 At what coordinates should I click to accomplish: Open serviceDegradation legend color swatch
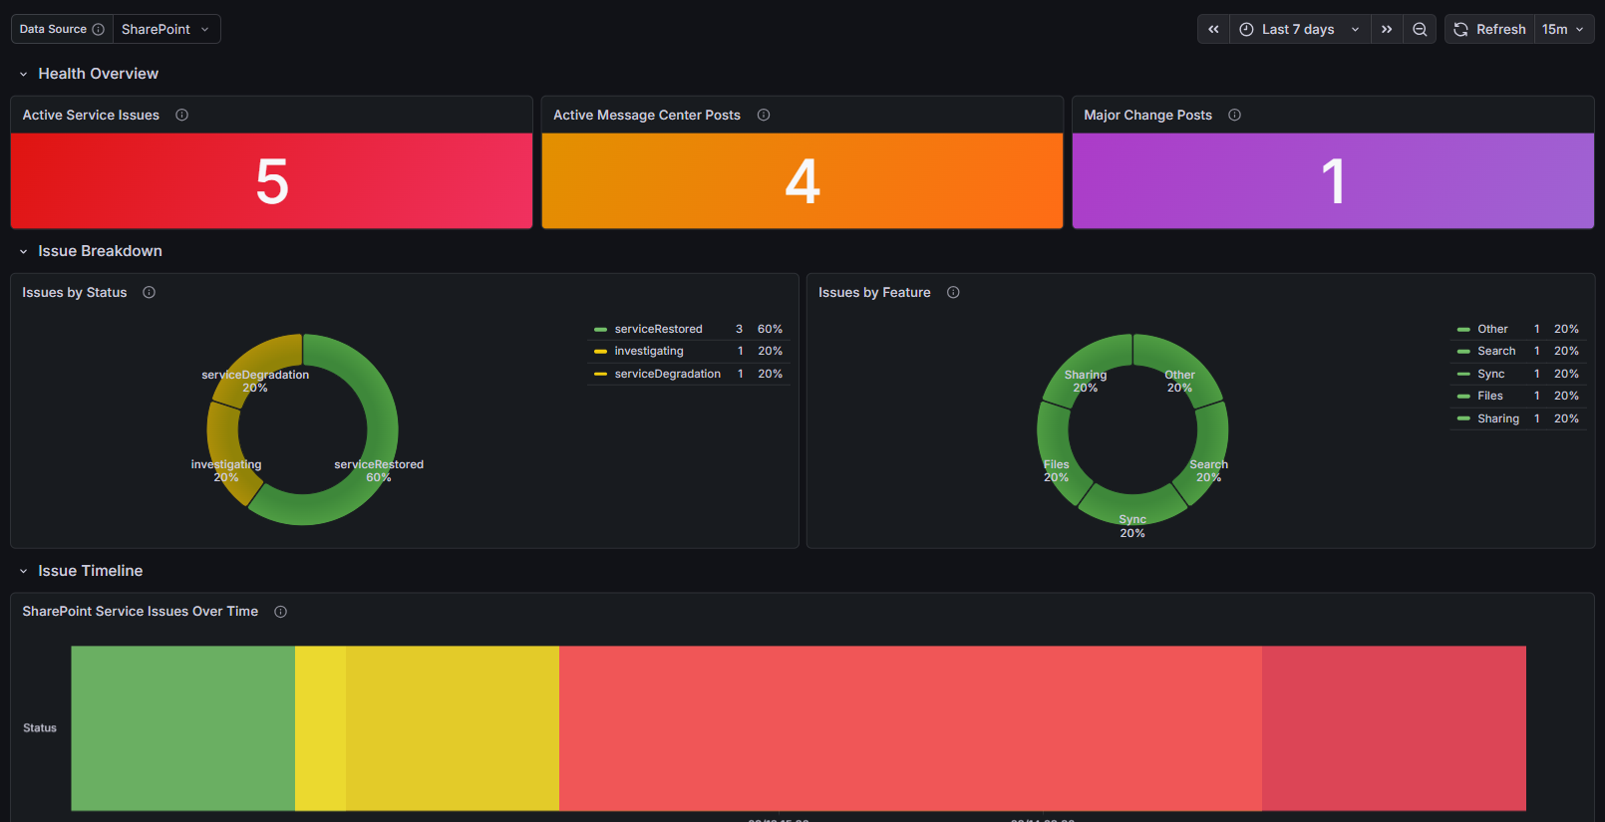[x=600, y=374]
